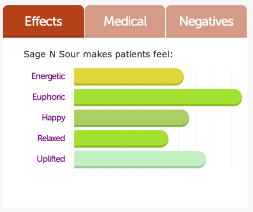Viewport: 253px width, 212px height.
Task: Click the olive green Happy bar
Action: pyautogui.click(x=131, y=118)
